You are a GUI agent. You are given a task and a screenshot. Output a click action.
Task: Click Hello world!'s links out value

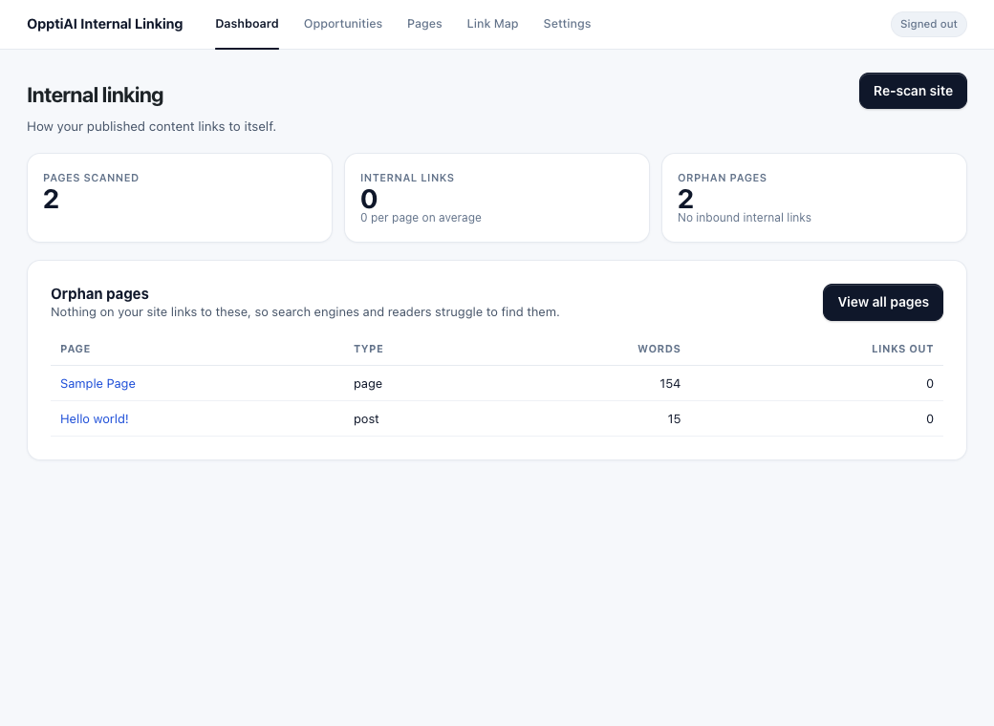click(930, 418)
